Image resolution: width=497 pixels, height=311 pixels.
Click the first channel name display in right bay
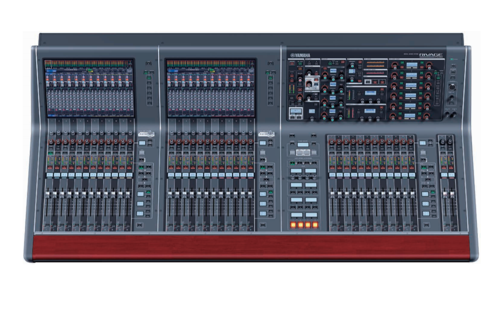332,175
